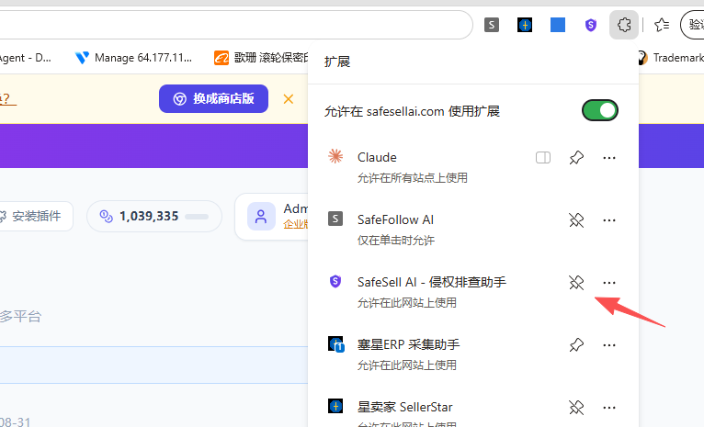Screen dimensions: 704x427
Task: Click the 扩展 panel heading
Action: pyautogui.click(x=337, y=62)
